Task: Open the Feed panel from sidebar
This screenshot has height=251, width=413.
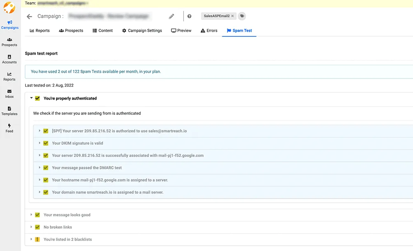Action: [9, 127]
